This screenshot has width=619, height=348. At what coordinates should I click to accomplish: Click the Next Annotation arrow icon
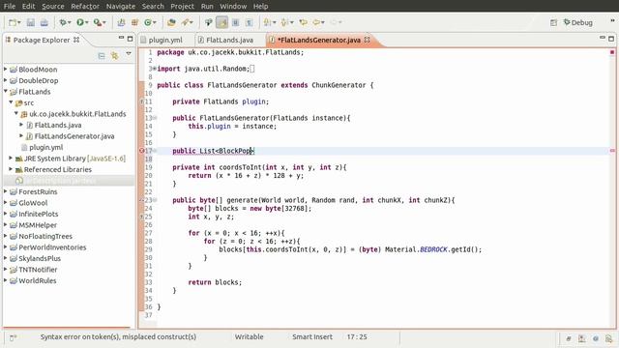click(267, 22)
